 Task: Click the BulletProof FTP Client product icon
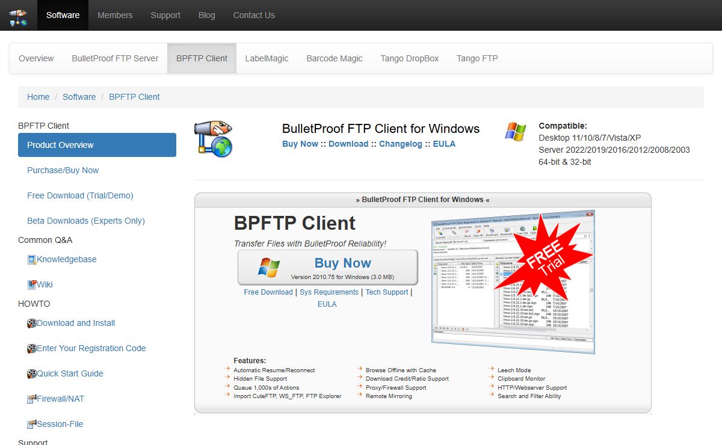(x=213, y=138)
